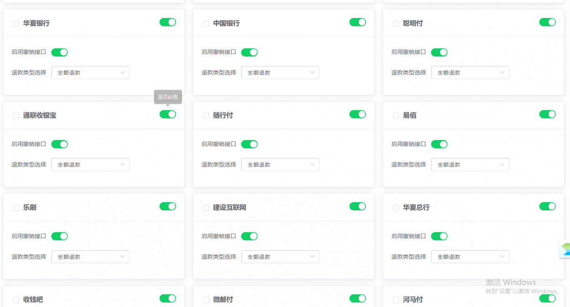570x307 pixels.
Task: Tick the 华夏银行 checkbox
Action: click(x=16, y=24)
